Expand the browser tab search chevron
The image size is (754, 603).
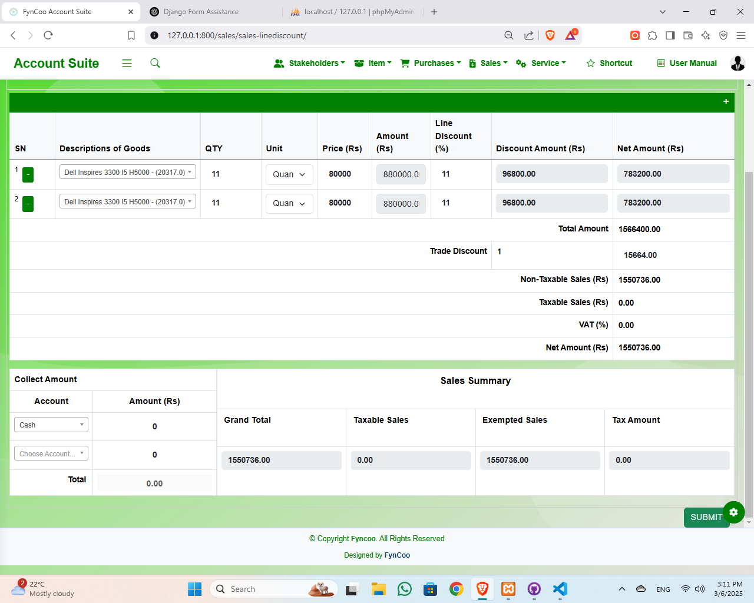tap(663, 12)
